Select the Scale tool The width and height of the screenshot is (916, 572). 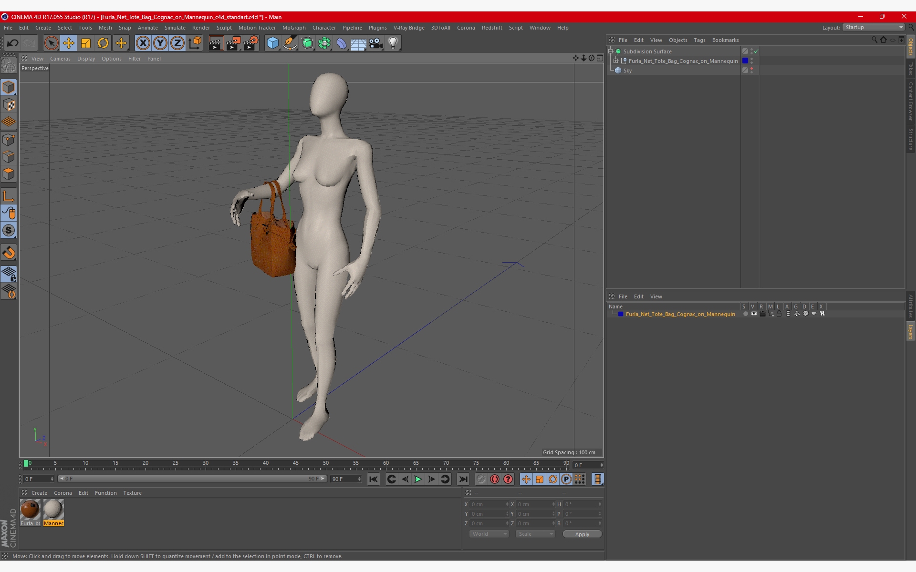(86, 43)
